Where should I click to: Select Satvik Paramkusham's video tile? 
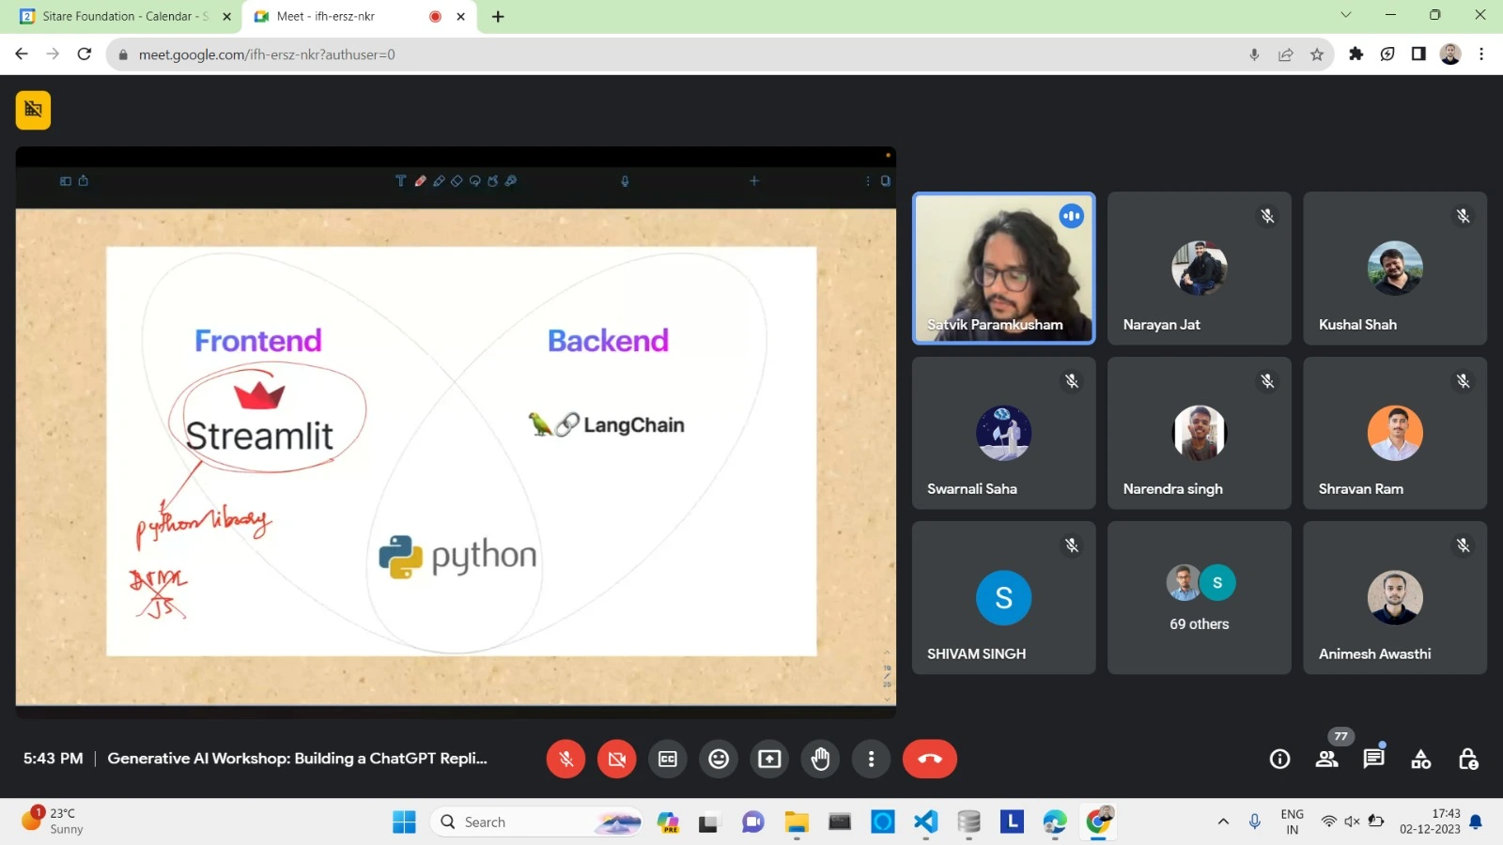(x=1003, y=269)
